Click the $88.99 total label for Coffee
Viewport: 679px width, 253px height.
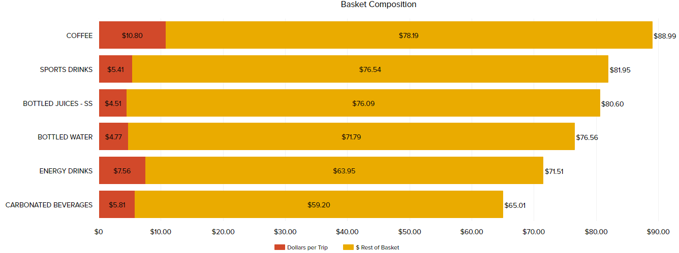[x=665, y=36]
